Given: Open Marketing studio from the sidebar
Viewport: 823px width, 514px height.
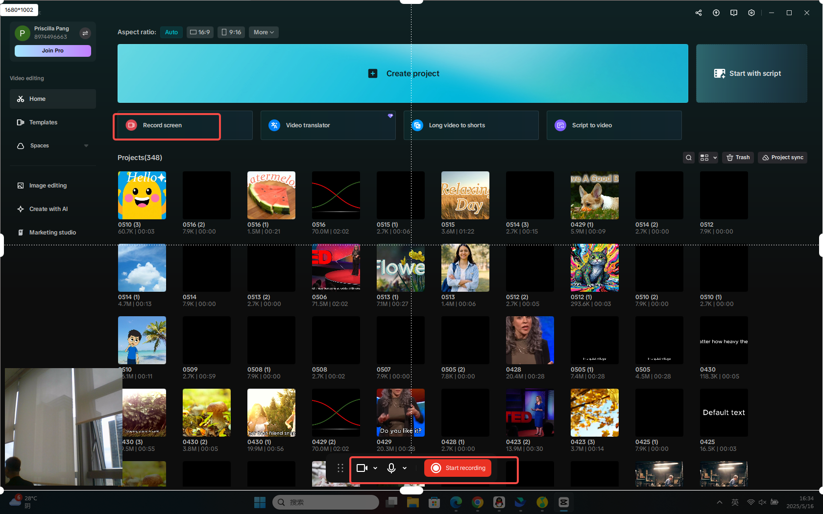Looking at the screenshot, I should tap(51, 232).
